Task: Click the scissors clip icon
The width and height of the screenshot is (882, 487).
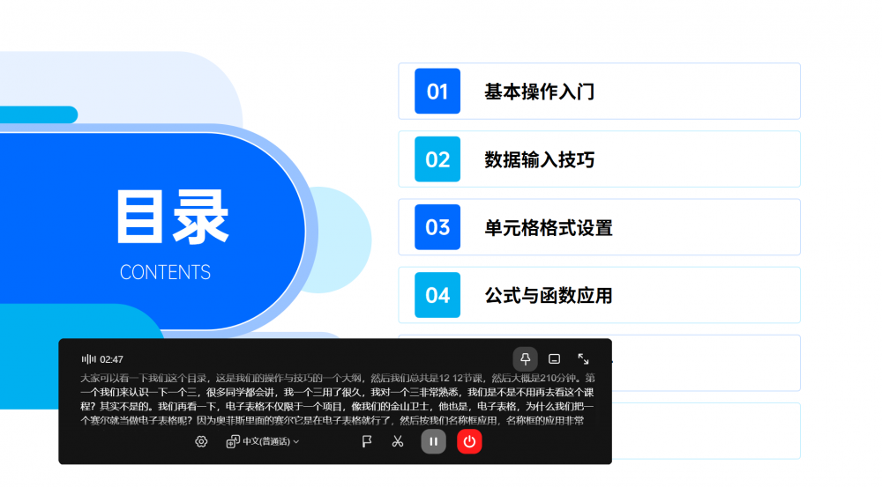Action: (398, 441)
